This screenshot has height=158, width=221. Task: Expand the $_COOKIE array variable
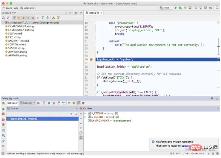(x=85, y=113)
